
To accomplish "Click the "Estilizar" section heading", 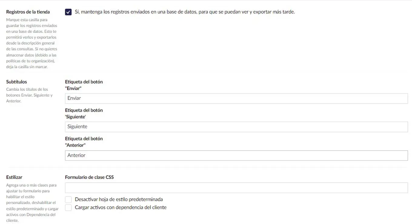I will pyautogui.click(x=14, y=177).
